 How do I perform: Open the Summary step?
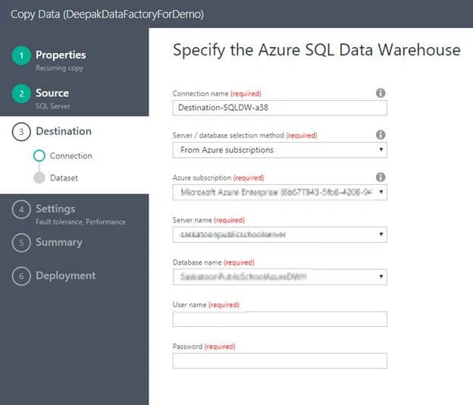59,243
